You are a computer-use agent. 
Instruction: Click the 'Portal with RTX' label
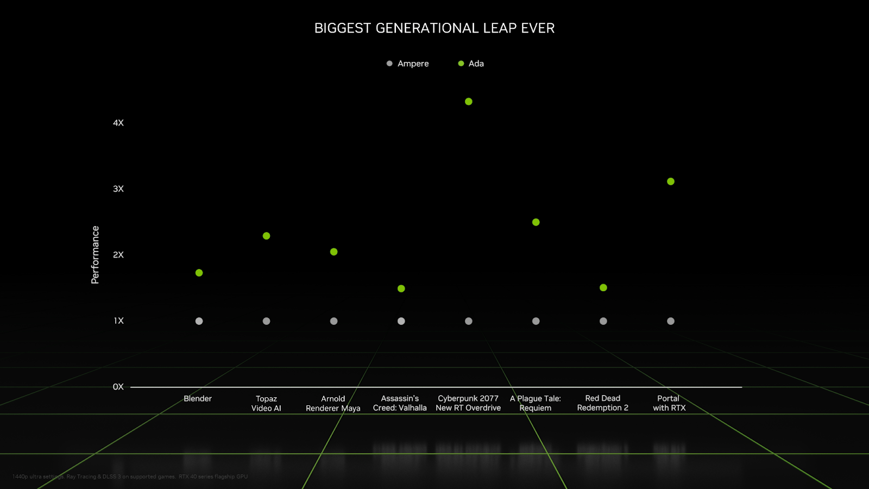point(669,403)
